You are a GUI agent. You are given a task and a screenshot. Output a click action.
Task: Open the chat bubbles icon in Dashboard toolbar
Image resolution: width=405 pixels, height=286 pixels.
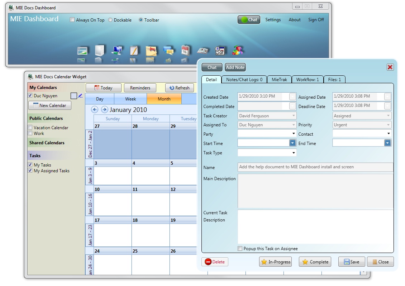tap(168, 51)
